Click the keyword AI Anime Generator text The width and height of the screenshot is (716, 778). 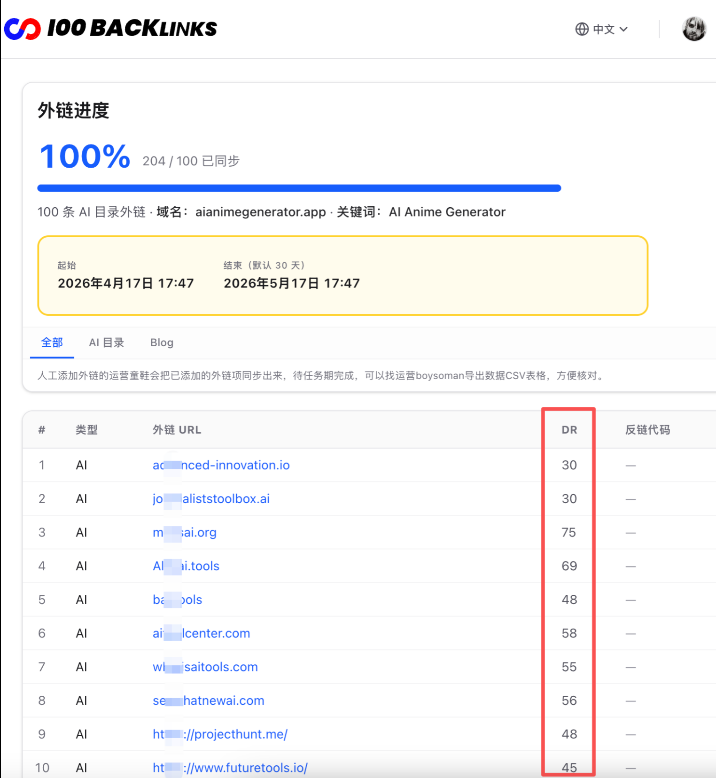pyautogui.click(x=447, y=212)
